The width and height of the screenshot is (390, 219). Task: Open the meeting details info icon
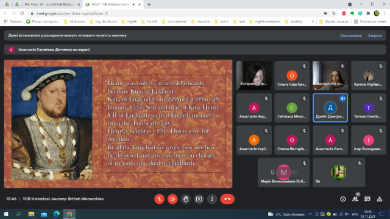pos(343,199)
